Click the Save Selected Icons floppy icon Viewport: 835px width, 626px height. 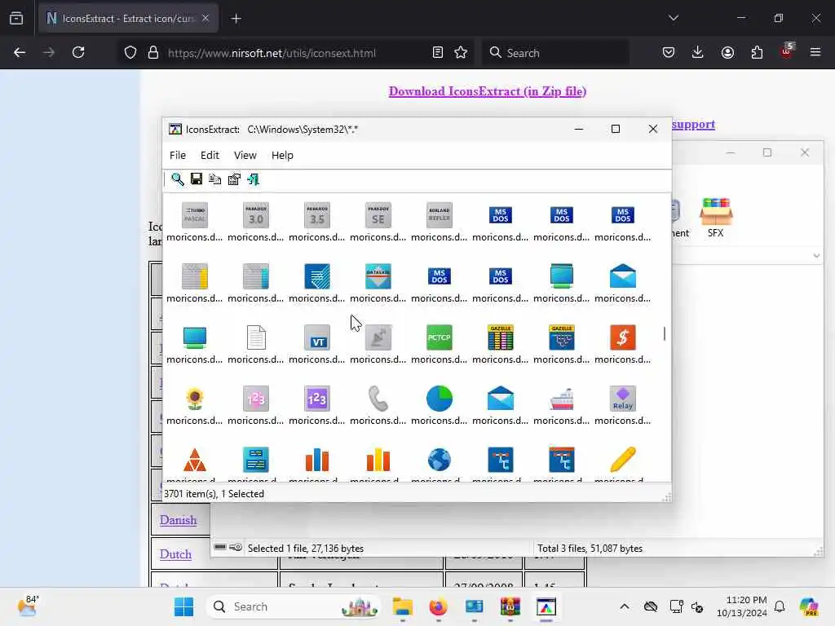click(x=197, y=179)
